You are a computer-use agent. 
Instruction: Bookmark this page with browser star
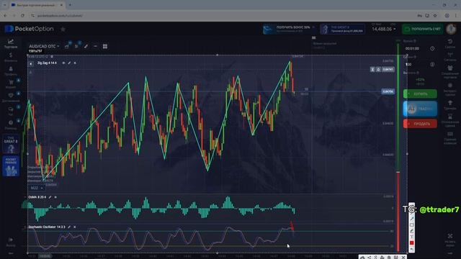point(435,16)
